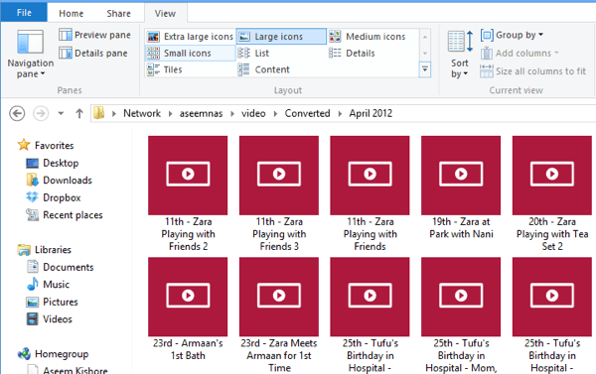Select video 11th - Zara Playing with Friends 3
Image resolution: width=596 pixels, height=374 pixels.
point(279,194)
